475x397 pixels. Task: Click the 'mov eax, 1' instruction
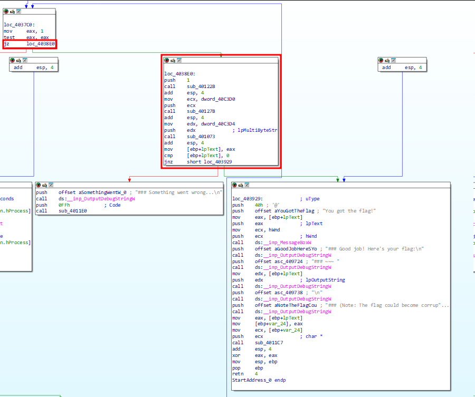(24, 31)
